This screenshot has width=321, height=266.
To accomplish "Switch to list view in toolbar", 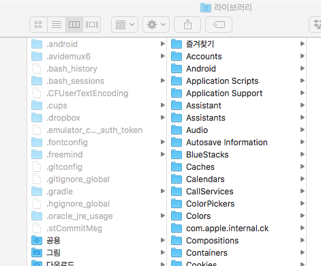I will pos(57,25).
